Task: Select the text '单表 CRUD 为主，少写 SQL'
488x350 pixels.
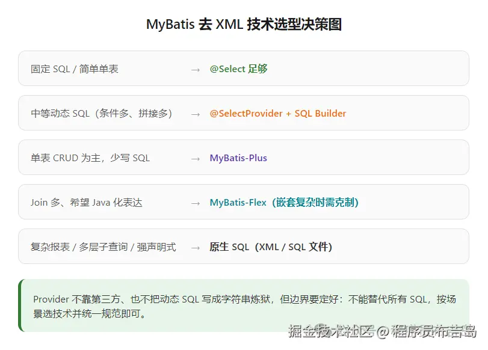Action: (90, 158)
